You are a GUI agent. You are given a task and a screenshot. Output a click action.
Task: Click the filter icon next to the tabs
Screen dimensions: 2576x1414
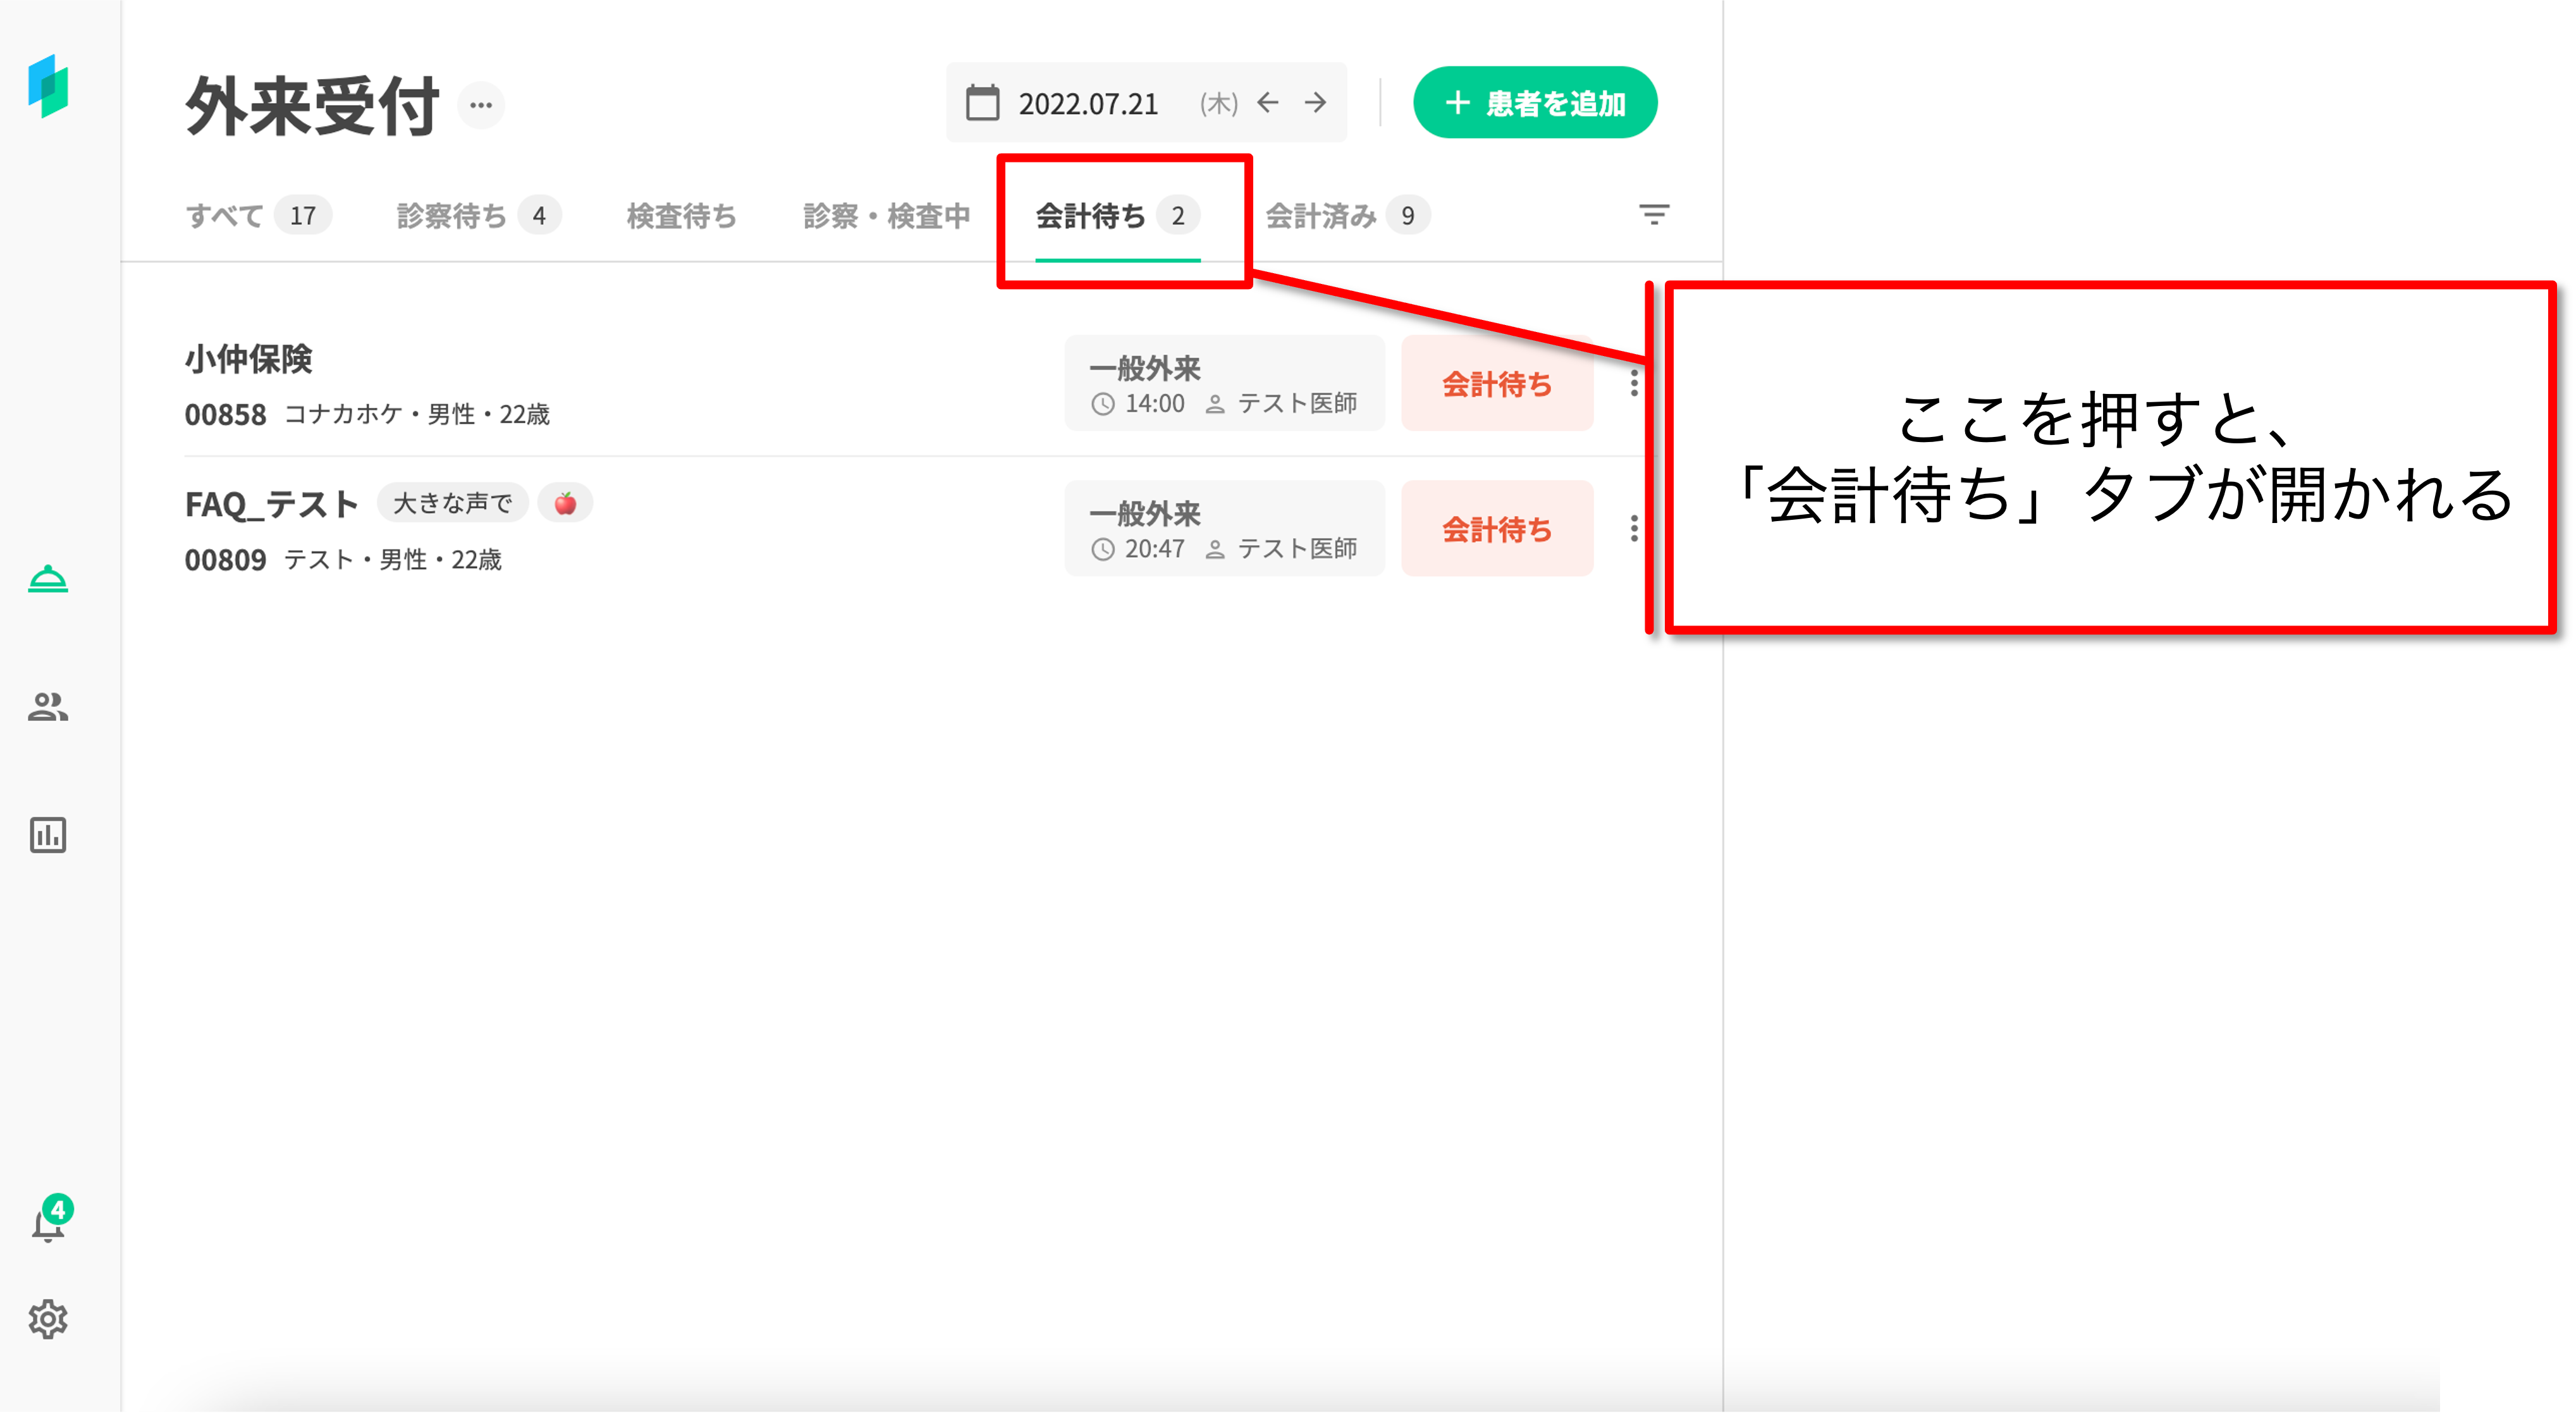coord(1654,215)
